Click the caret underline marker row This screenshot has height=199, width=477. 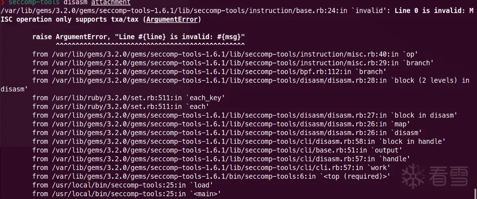pyautogui.click(x=150, y=44)
